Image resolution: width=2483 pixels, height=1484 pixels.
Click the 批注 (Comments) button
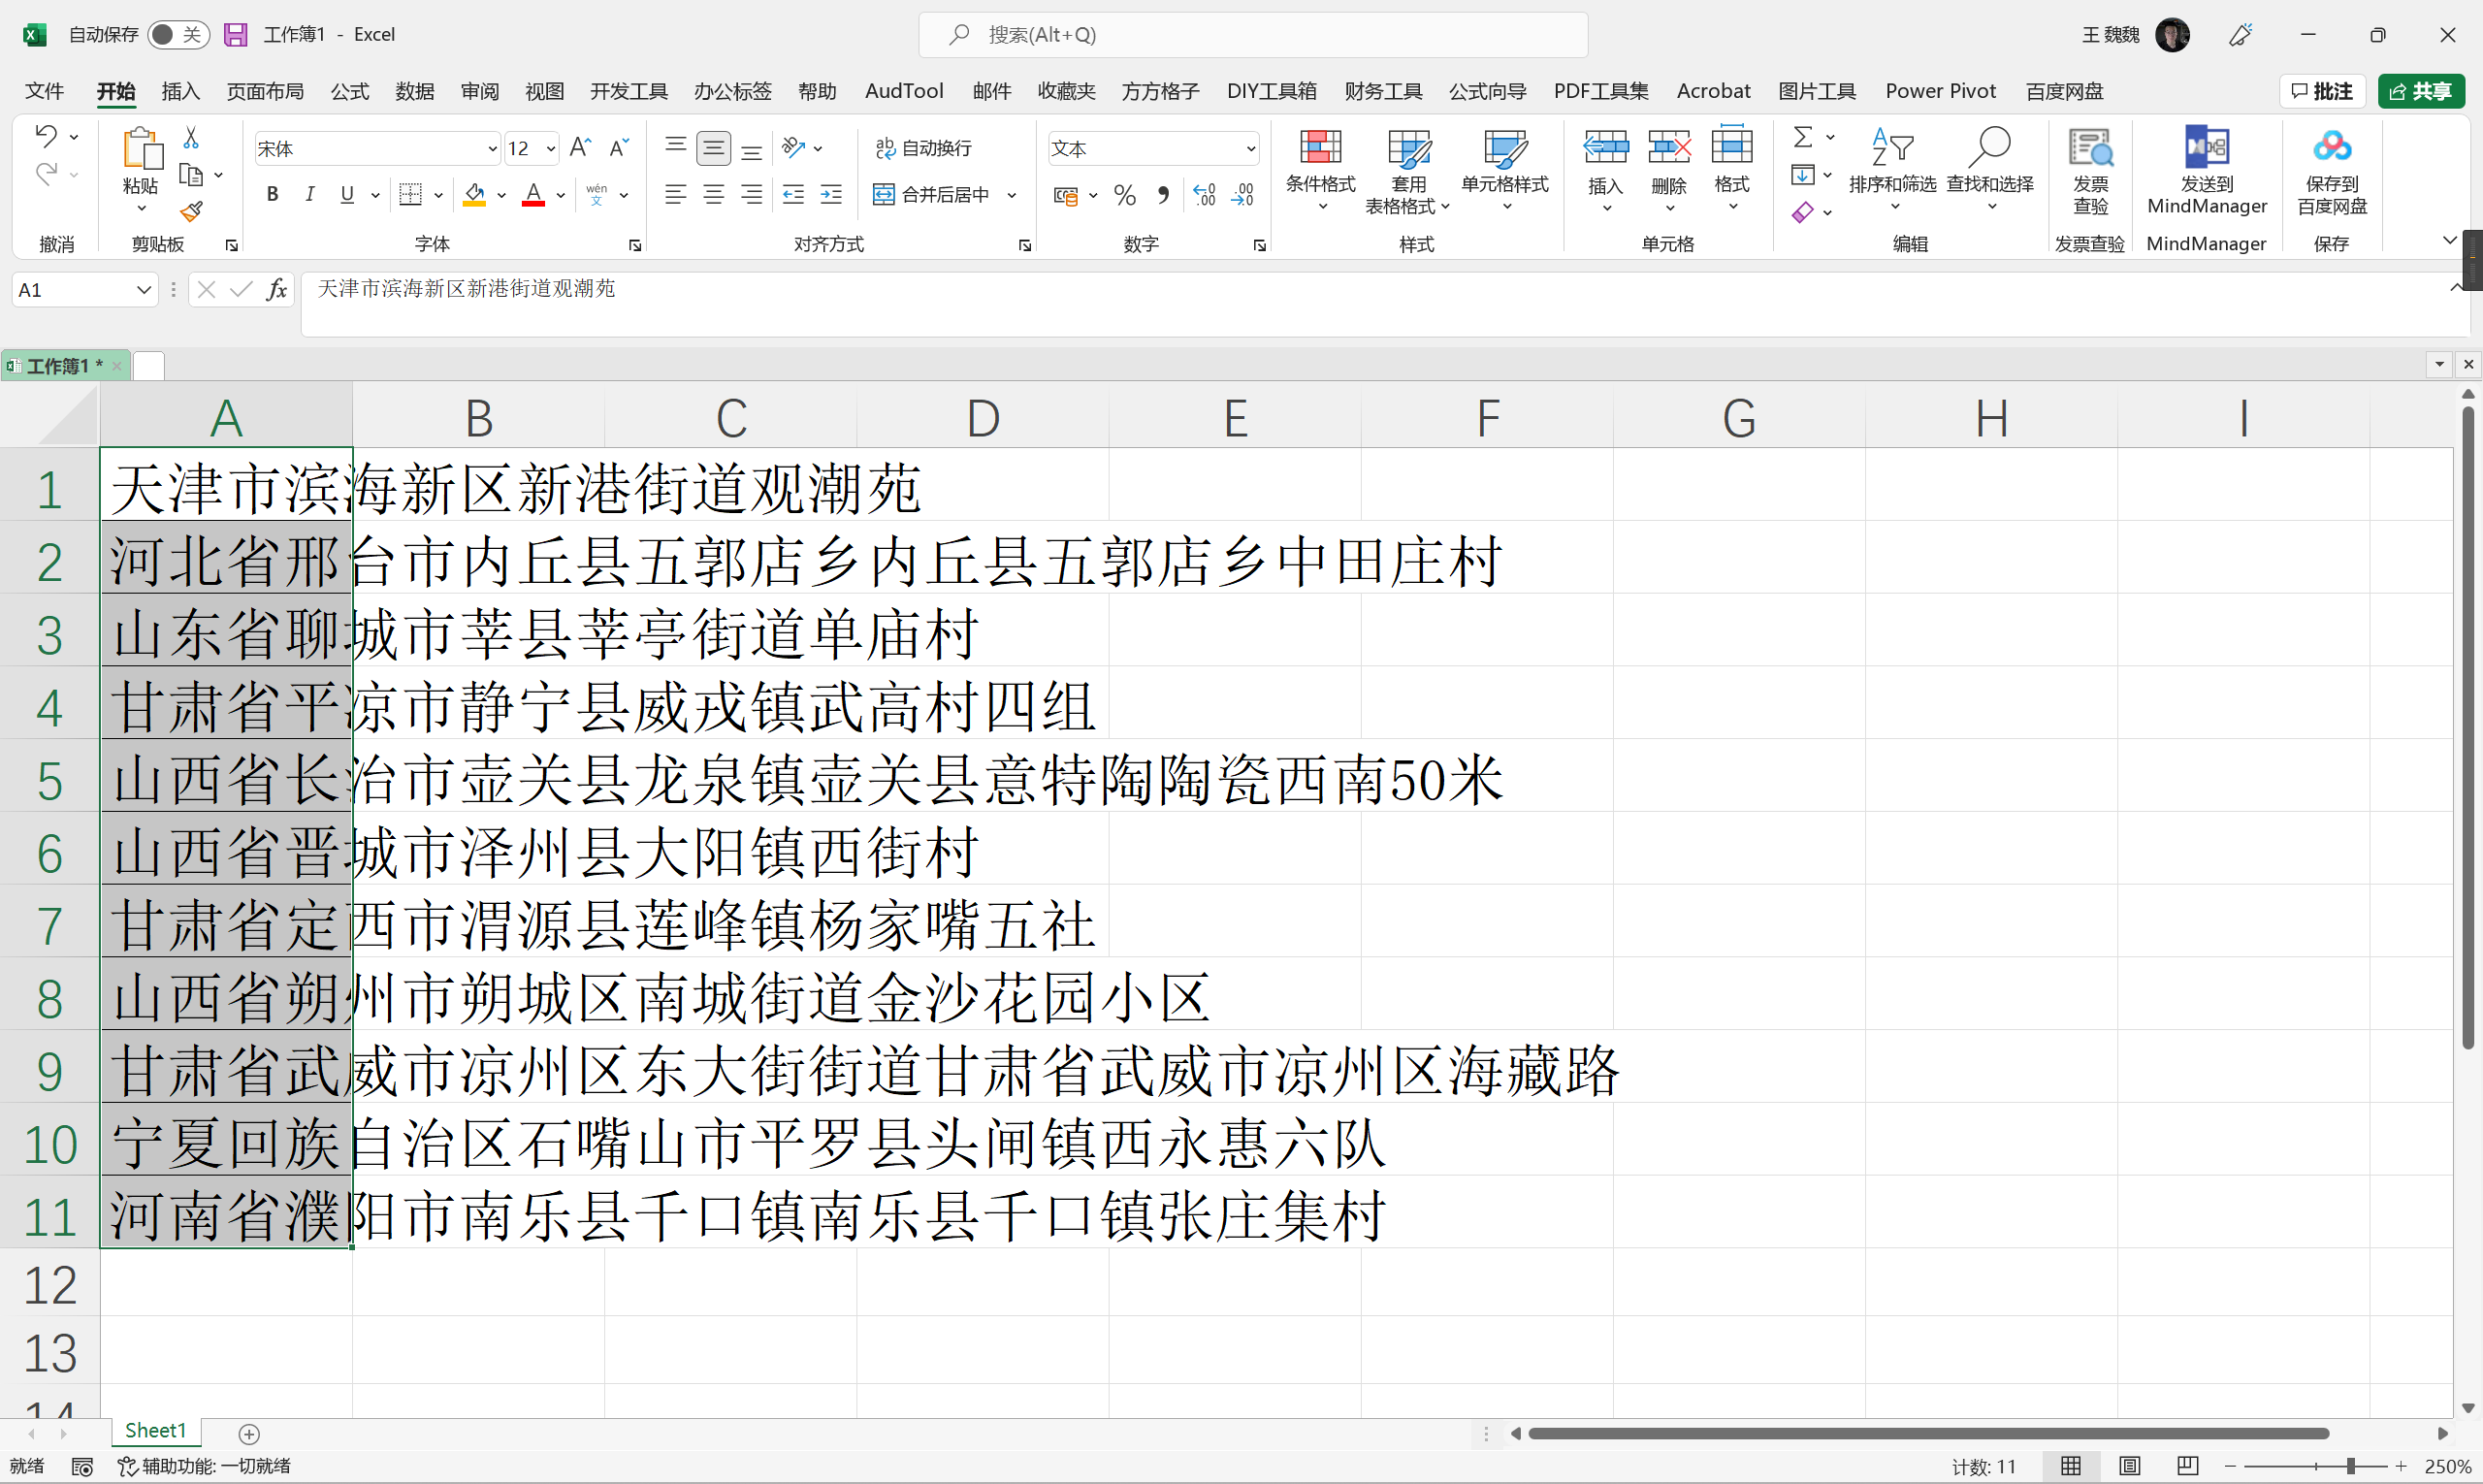click(2322, 91)
